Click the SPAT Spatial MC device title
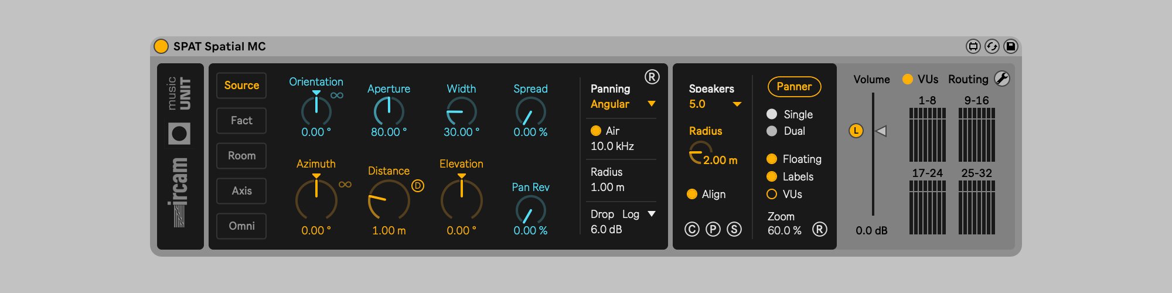 pos(220,46)
